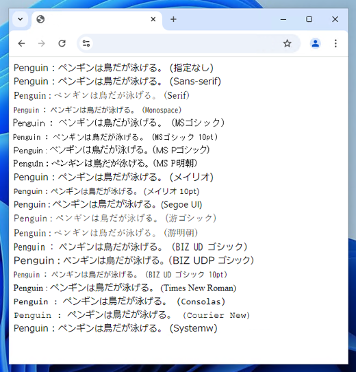Click the line labeled (Serif)
The height and width of the screenshot is (372, 356).
101,95
